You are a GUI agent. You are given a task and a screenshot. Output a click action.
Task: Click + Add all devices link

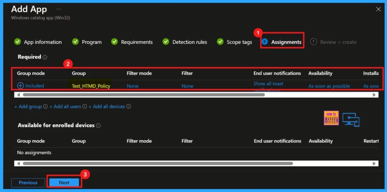click(x=107, y=106)
